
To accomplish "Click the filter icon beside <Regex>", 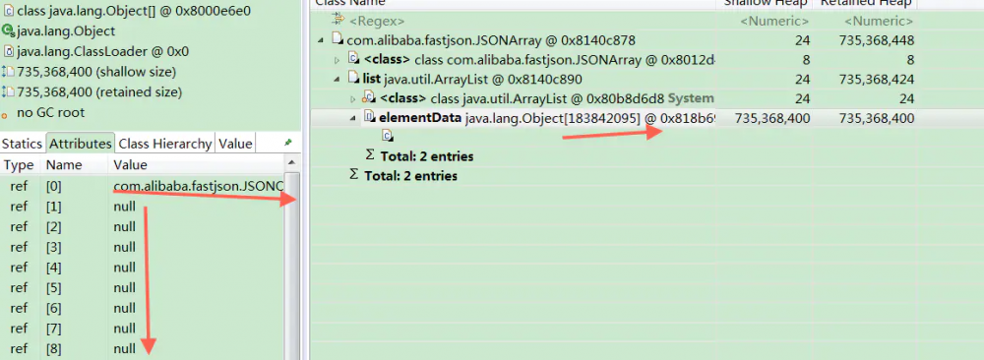I will [338, 21].
